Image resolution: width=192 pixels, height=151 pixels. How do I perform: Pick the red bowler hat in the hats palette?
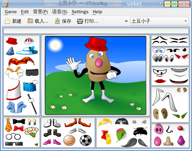12,41
